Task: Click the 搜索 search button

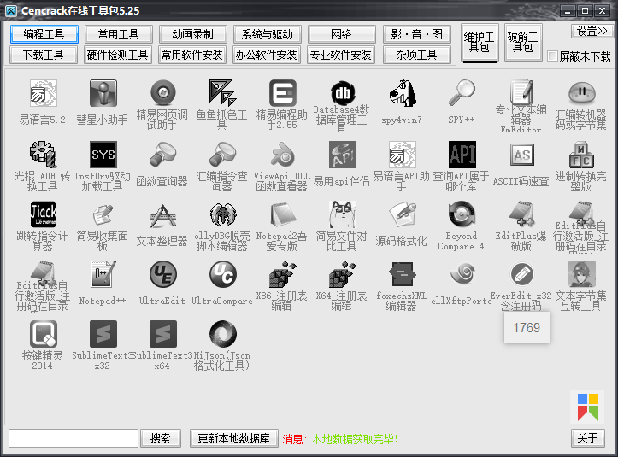Action: [x=161, y=438]
